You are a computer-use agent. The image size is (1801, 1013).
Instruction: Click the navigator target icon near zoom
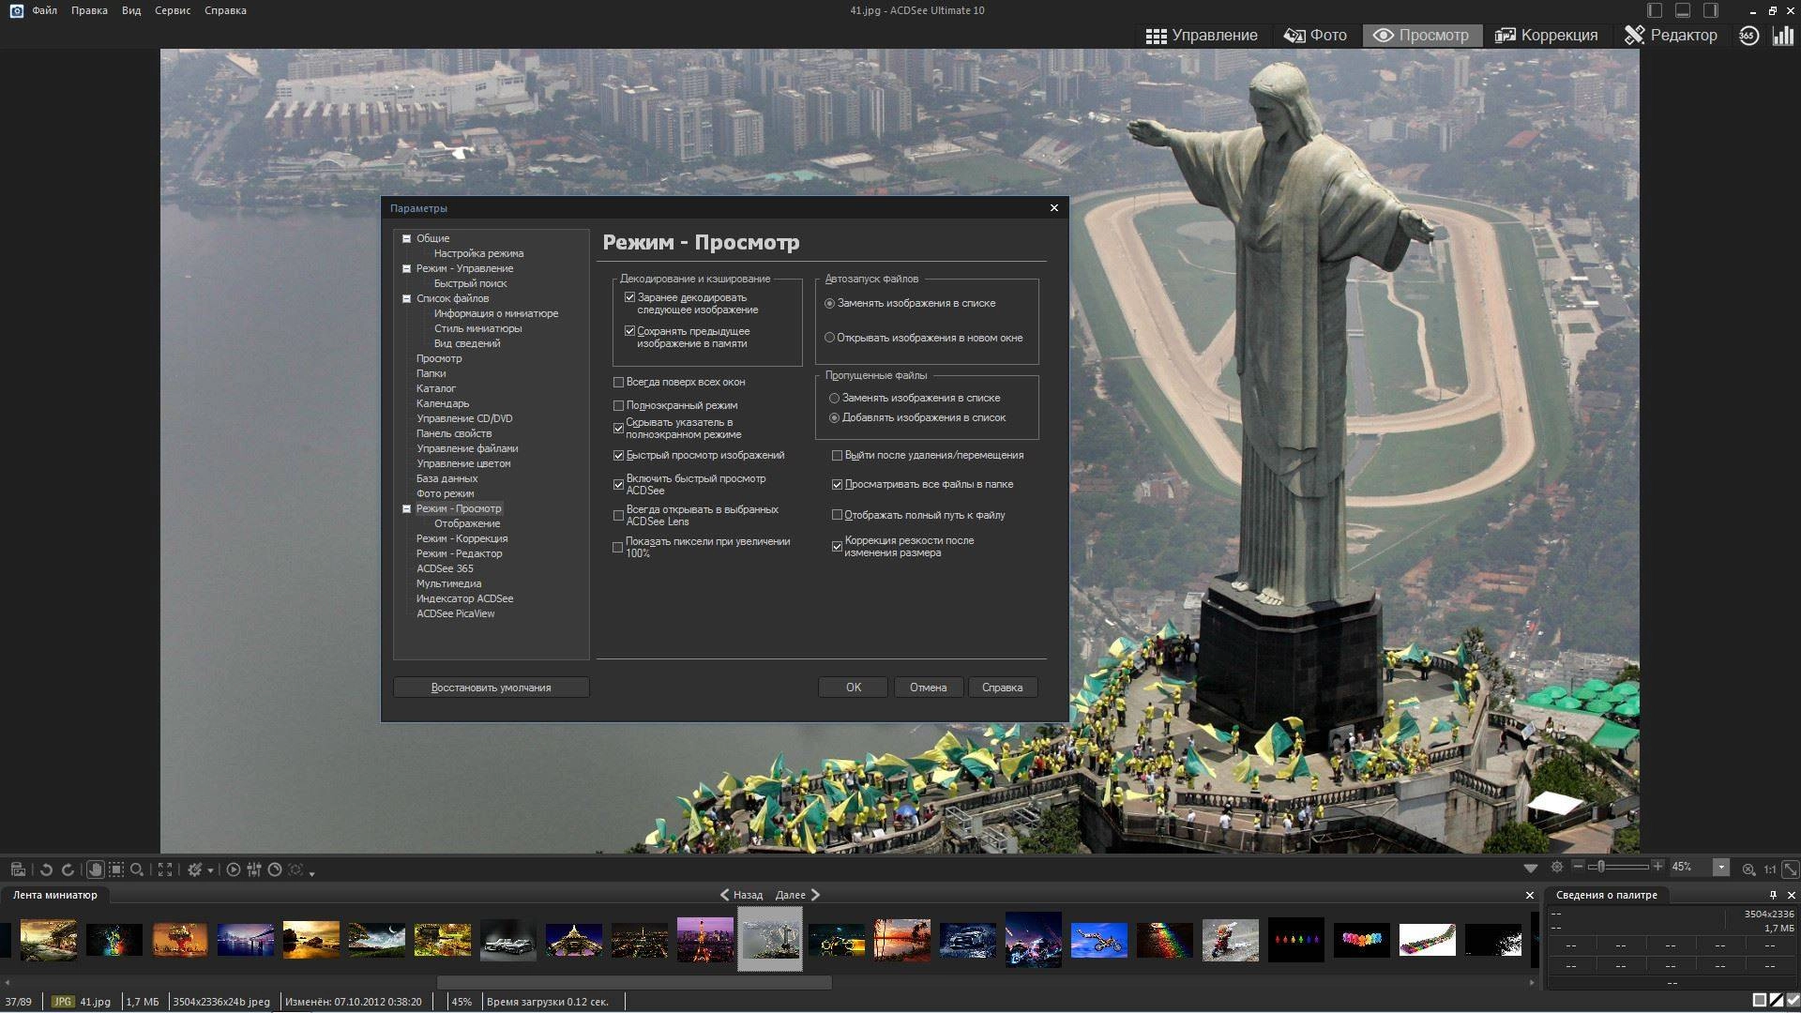[1557, 868]
